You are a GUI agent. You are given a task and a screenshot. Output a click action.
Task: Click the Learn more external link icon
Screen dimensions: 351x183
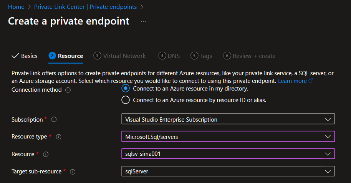click(311, 81)
